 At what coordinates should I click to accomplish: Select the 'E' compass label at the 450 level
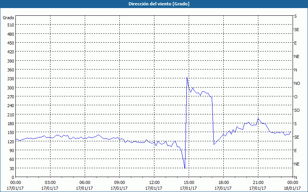click(x=295, y=43)
